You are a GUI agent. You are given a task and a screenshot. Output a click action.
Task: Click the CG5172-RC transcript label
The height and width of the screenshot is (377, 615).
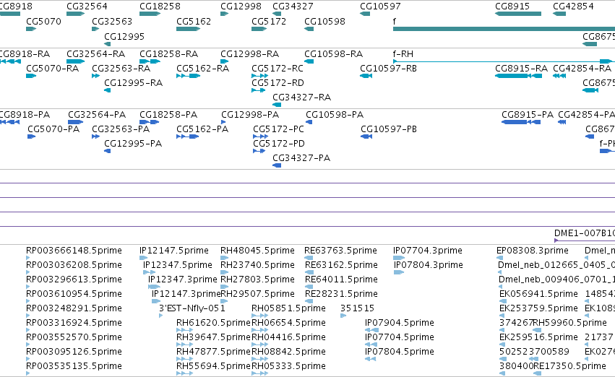pyautogui.click(x=278, y=68)
